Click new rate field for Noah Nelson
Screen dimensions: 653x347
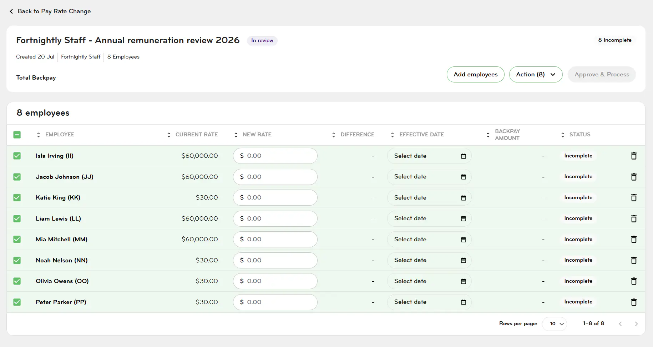click(x=275, y=260)
